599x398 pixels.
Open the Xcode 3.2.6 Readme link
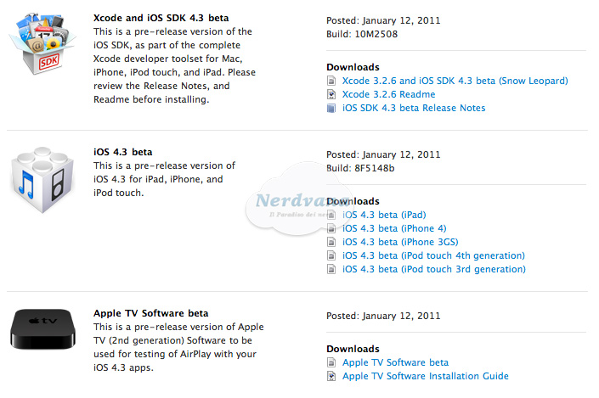[388, 94]
